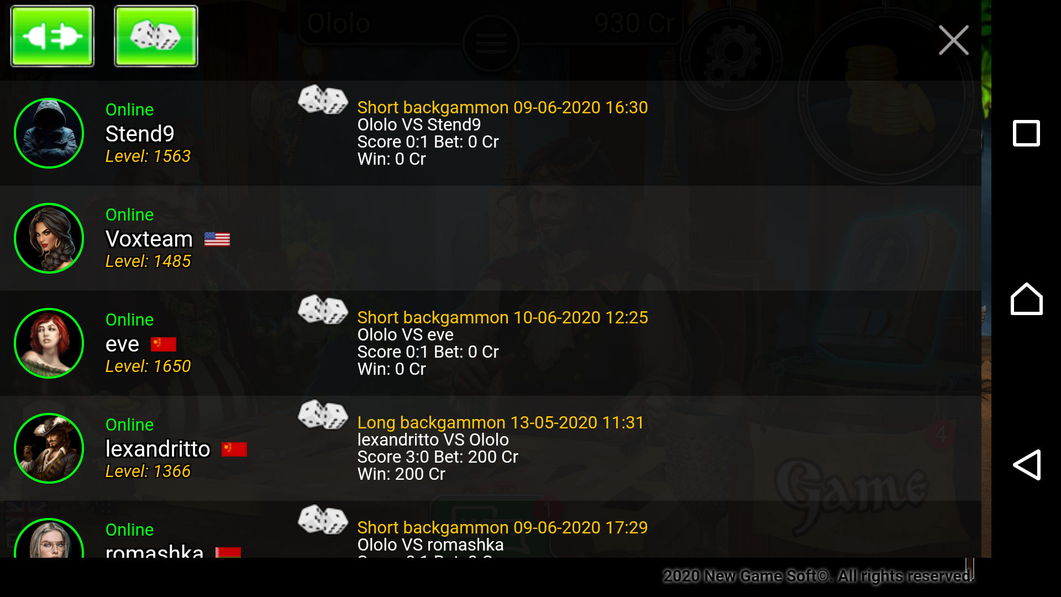
Task: Click the green socket and plug button
Action: tap(52, 36)
